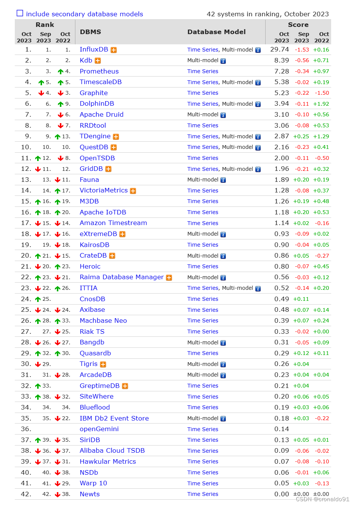Open the RRDtool link

coord(93,125)
